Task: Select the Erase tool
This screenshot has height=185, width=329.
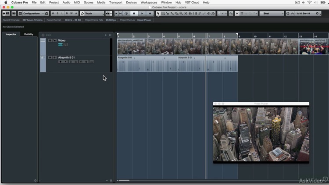Action: 176,14
